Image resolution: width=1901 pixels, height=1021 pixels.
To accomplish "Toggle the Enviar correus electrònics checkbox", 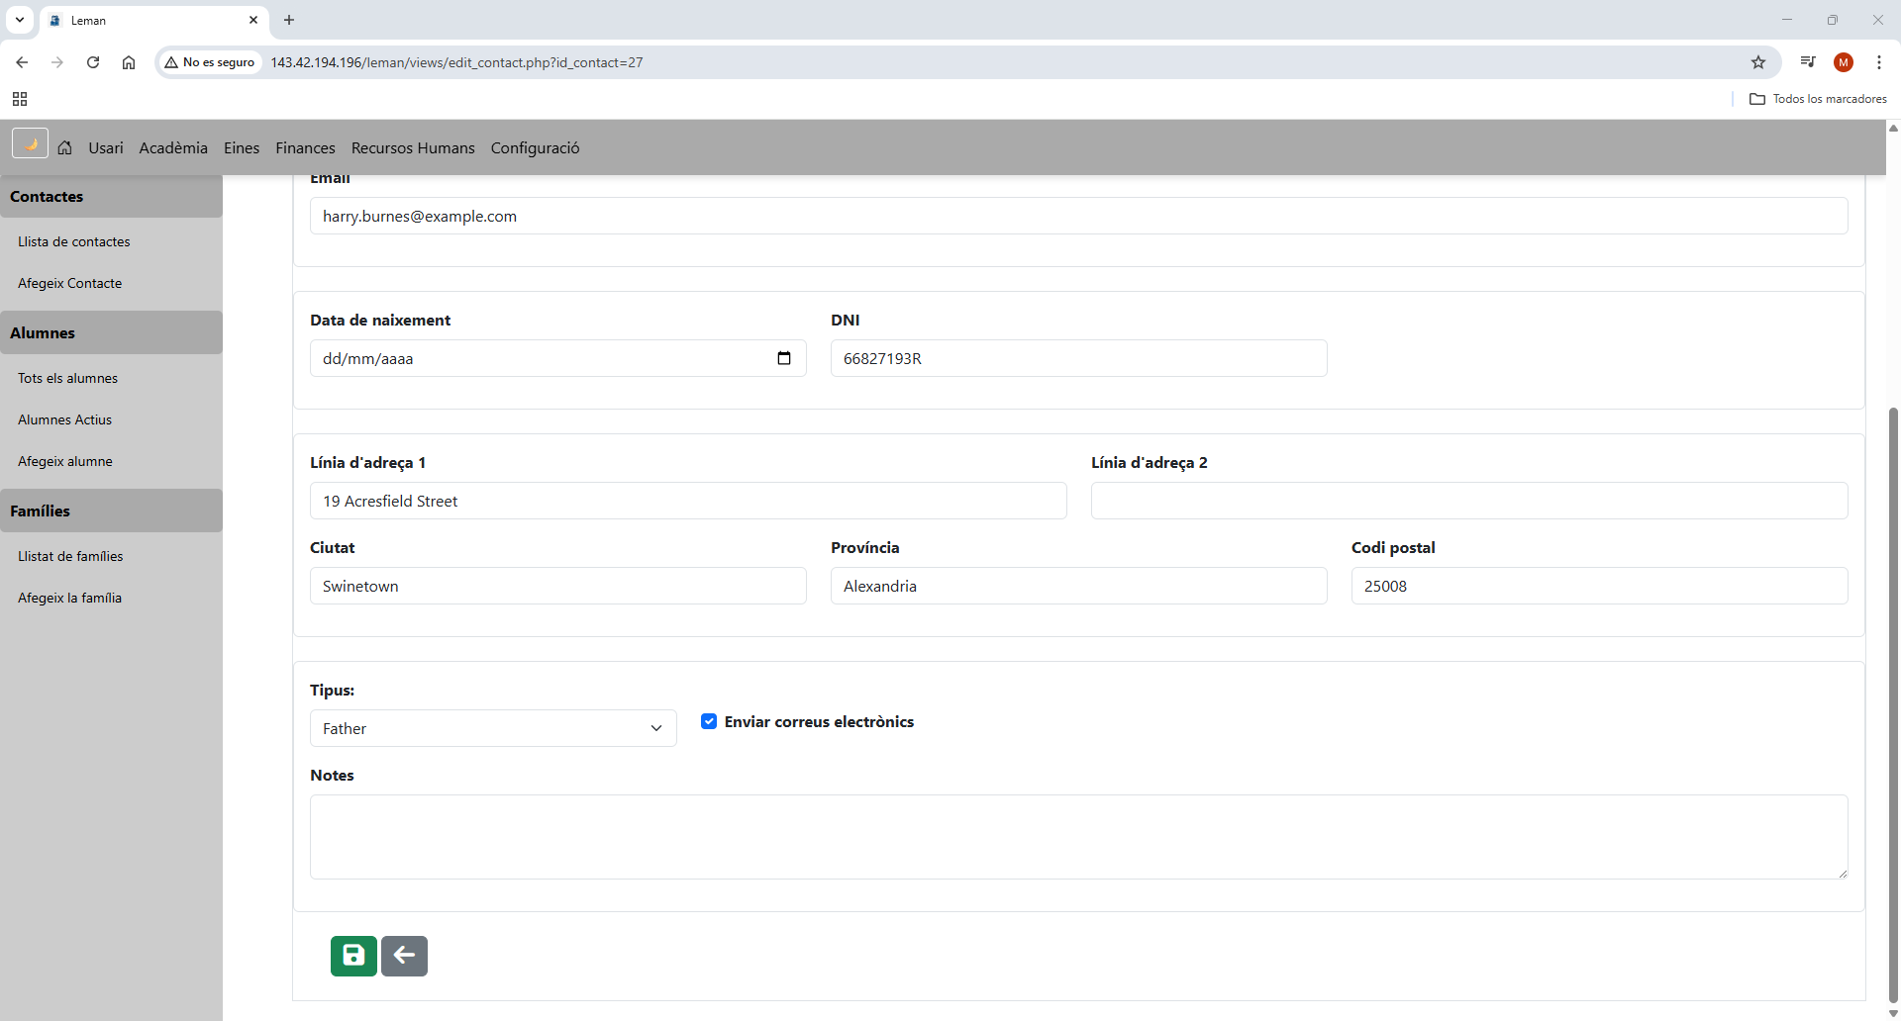I will [x=709, y=721].
